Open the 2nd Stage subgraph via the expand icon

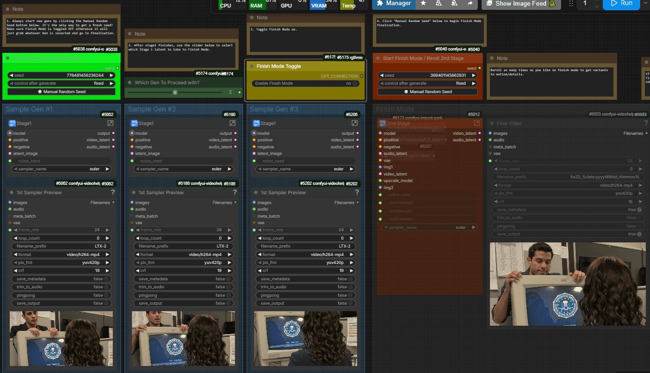pyautogui.click(x=476, y=123)
